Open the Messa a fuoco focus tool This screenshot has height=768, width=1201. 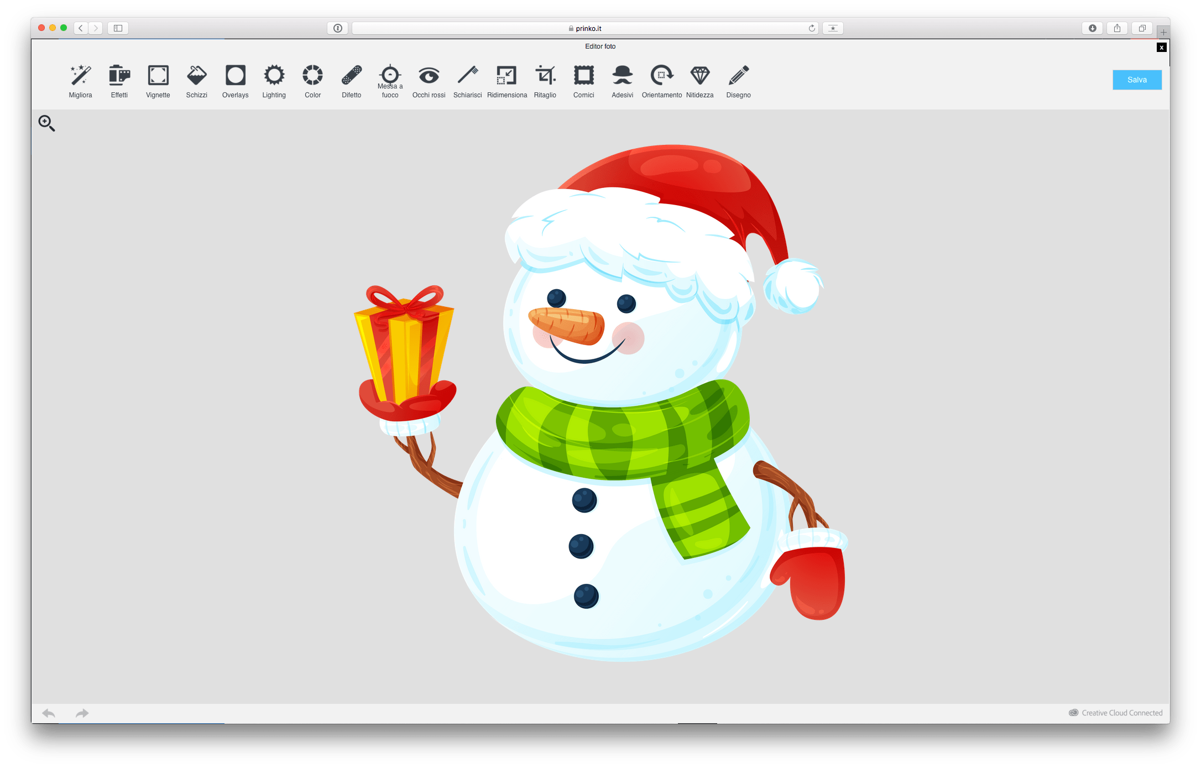point(390,81)
